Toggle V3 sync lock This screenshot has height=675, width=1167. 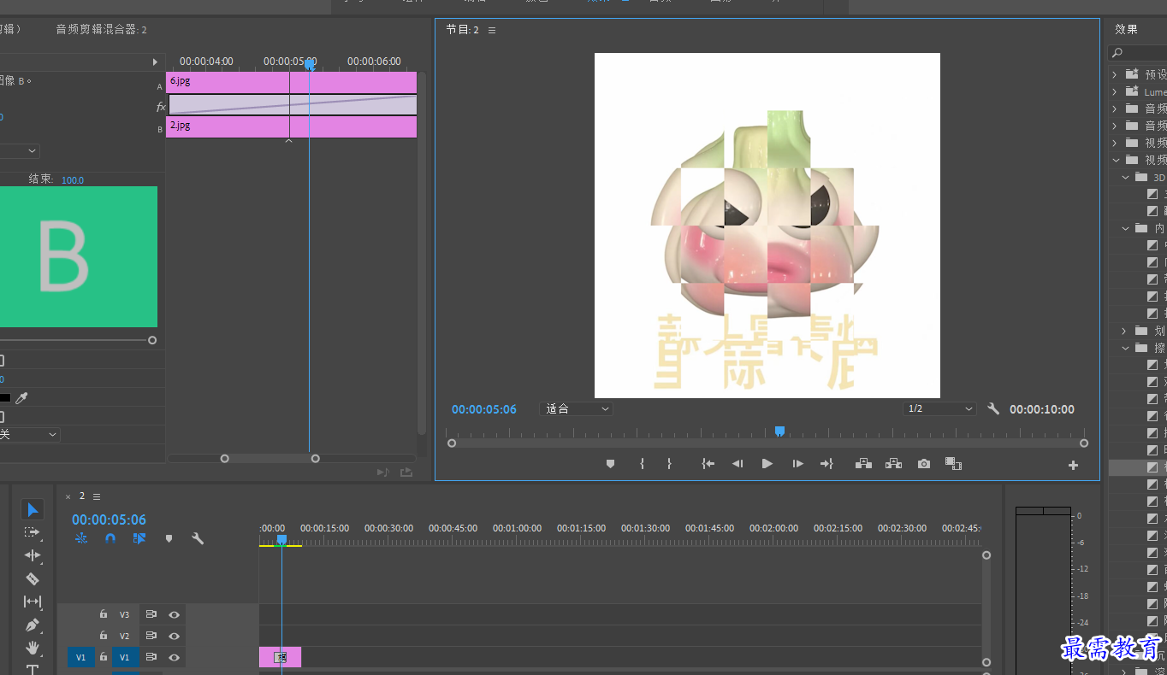point(151,614)
